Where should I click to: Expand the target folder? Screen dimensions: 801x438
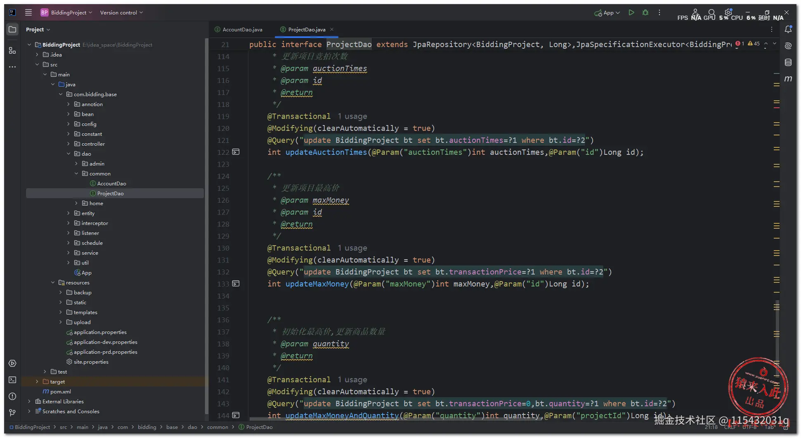(37, 381)
